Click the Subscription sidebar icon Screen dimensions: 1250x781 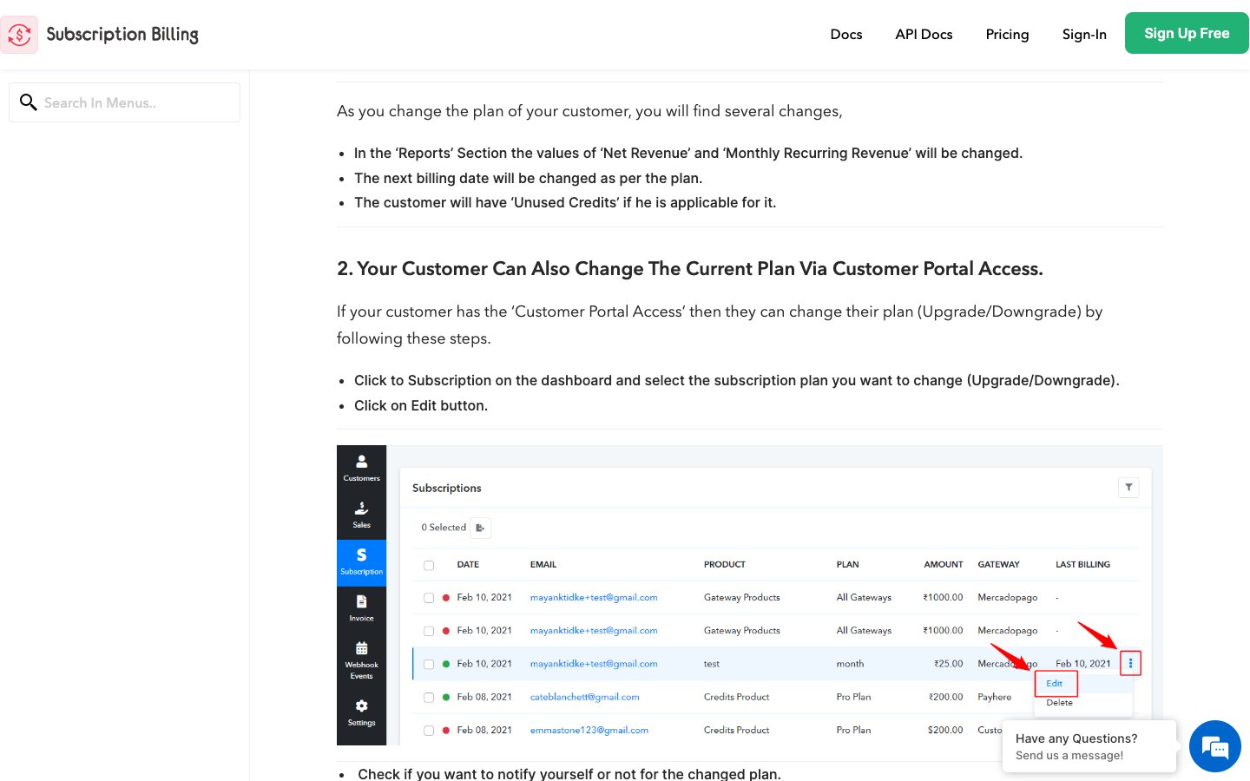coord(361,561)
